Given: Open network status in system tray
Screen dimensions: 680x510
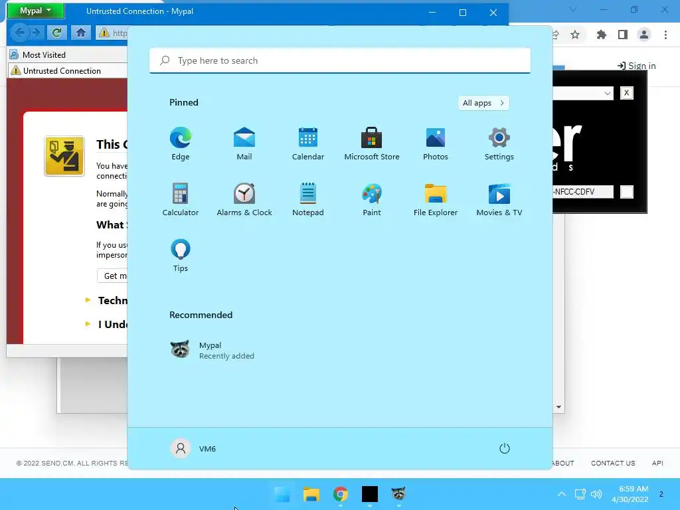Looking at the screenshot, I should pos(580,494).
